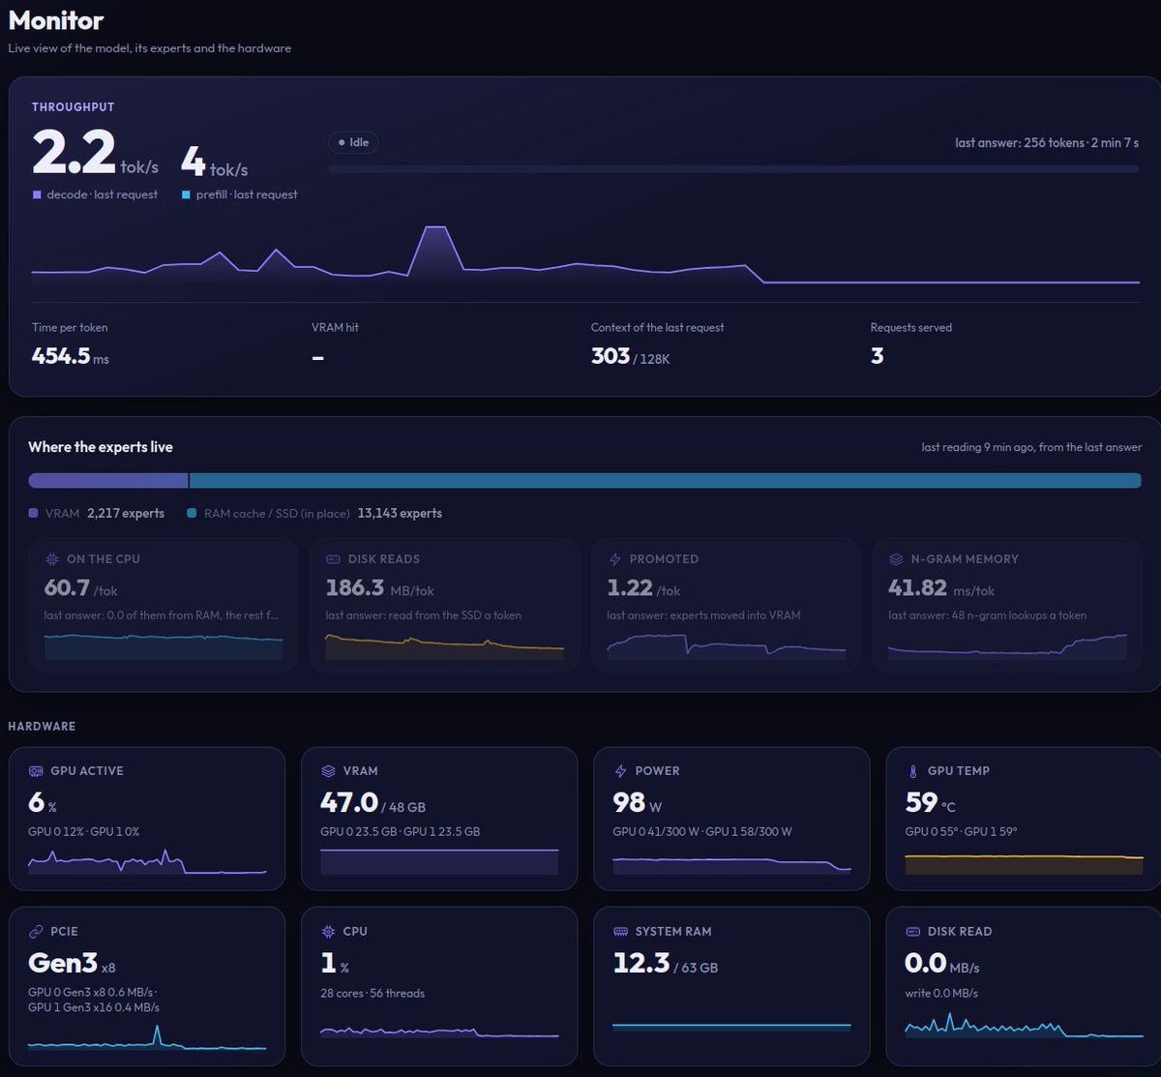Click the 454.5 ms time per token value

[x=71, y=356]
